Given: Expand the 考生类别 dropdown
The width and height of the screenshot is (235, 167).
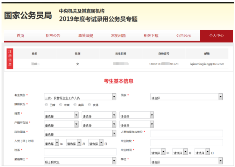Looking at the screenshot, I should click(x=80, y=97).
